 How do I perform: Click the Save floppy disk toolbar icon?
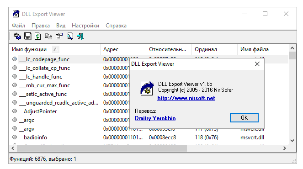point(27,36)
